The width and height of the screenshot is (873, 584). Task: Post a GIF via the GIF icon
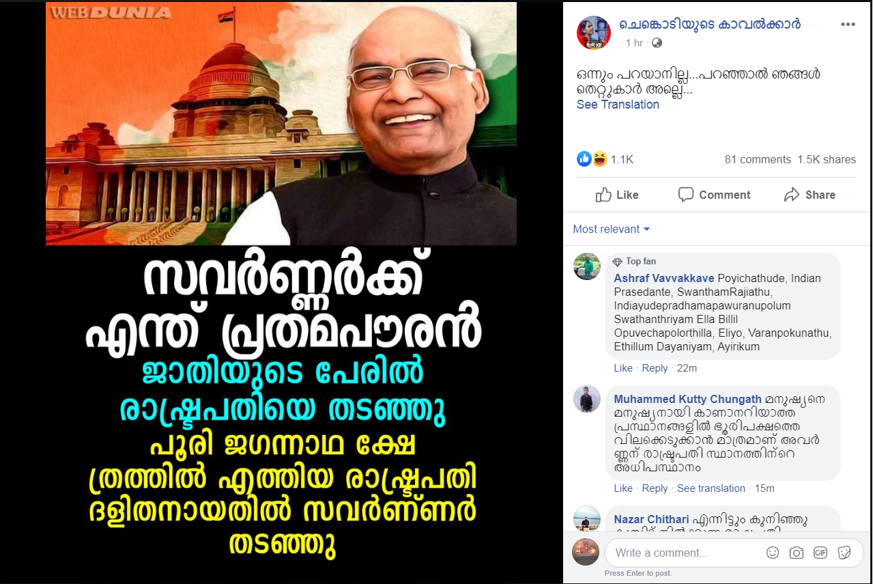pos(820,553)
